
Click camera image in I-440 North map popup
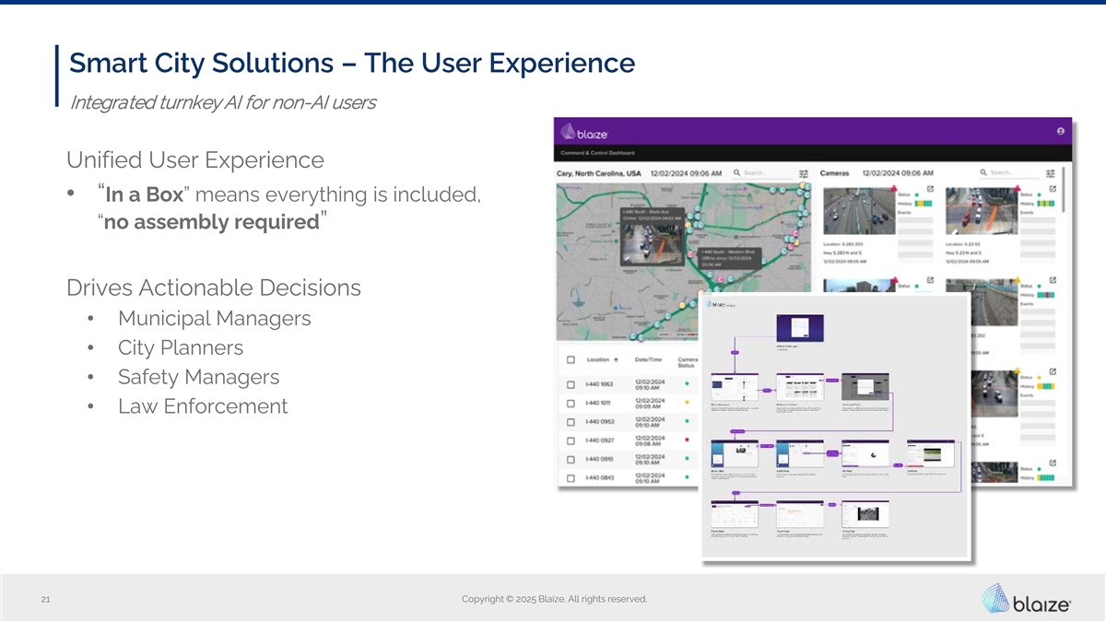click(651, 243)
